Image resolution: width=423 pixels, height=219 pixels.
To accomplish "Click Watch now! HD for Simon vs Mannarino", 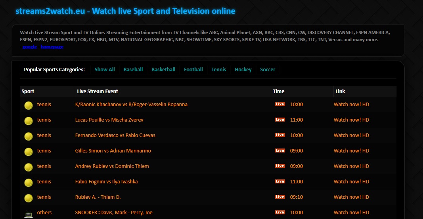I will pyautogui.click(x=351, y=151).
